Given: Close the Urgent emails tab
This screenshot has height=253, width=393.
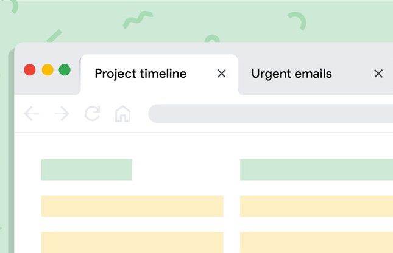Looking at the screenshot, I should point(378,74).
